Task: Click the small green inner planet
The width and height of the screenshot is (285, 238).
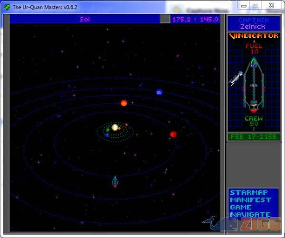Action: [108, 129]
